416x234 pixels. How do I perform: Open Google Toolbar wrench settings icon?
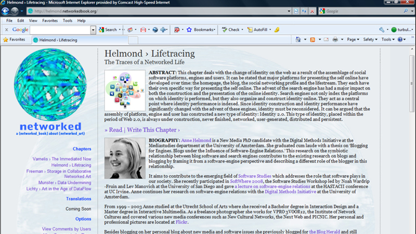click(382, 30)
